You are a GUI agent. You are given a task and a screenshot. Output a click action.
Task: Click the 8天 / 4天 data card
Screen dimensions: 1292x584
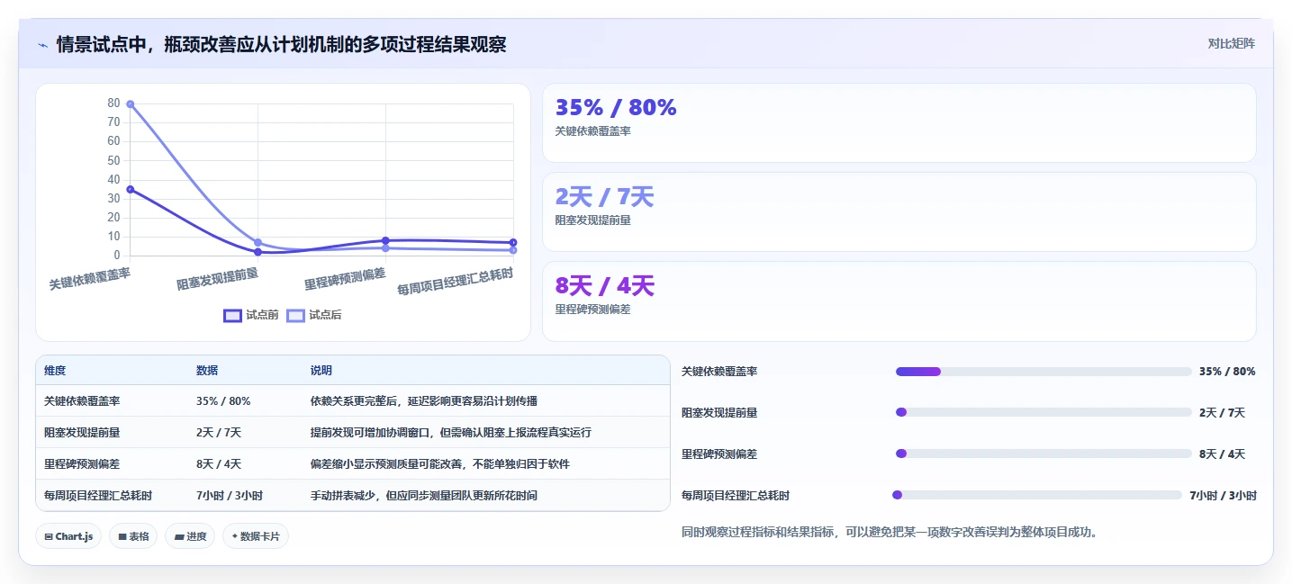tap(899, 301)
